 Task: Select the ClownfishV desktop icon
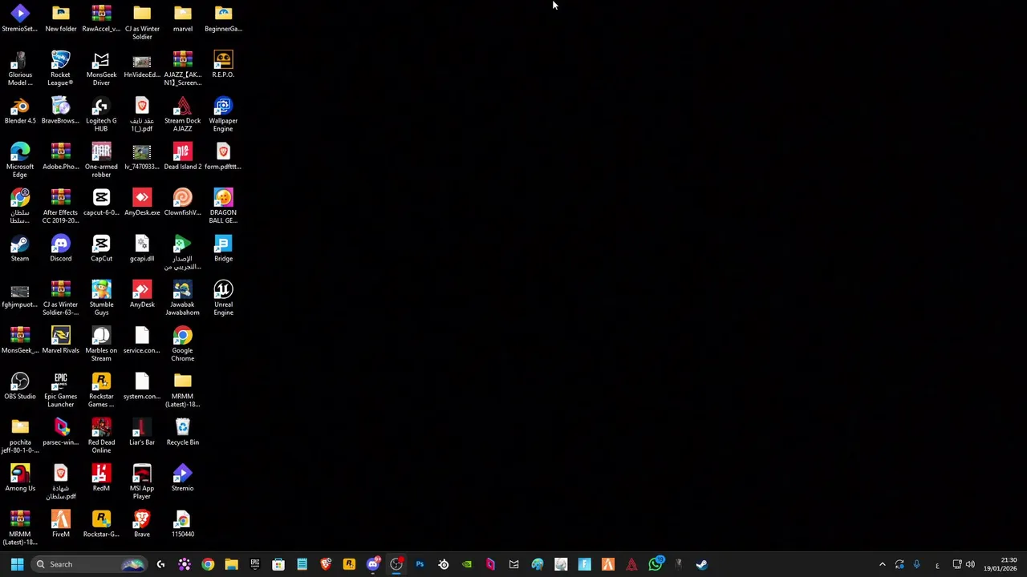(x=182, y=203)
